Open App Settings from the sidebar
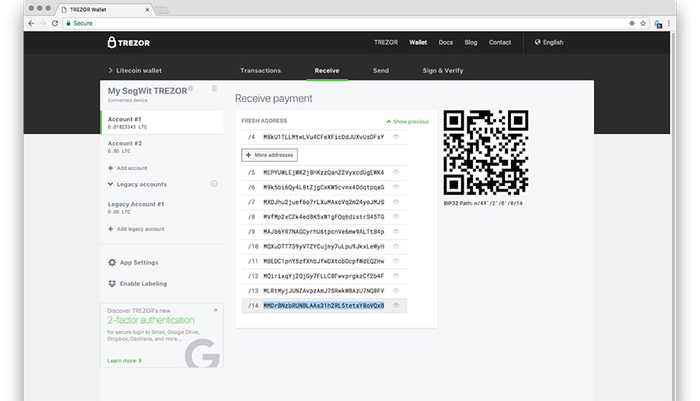Image resolution: width=700 pixels, height=401 pixels. 134,262
